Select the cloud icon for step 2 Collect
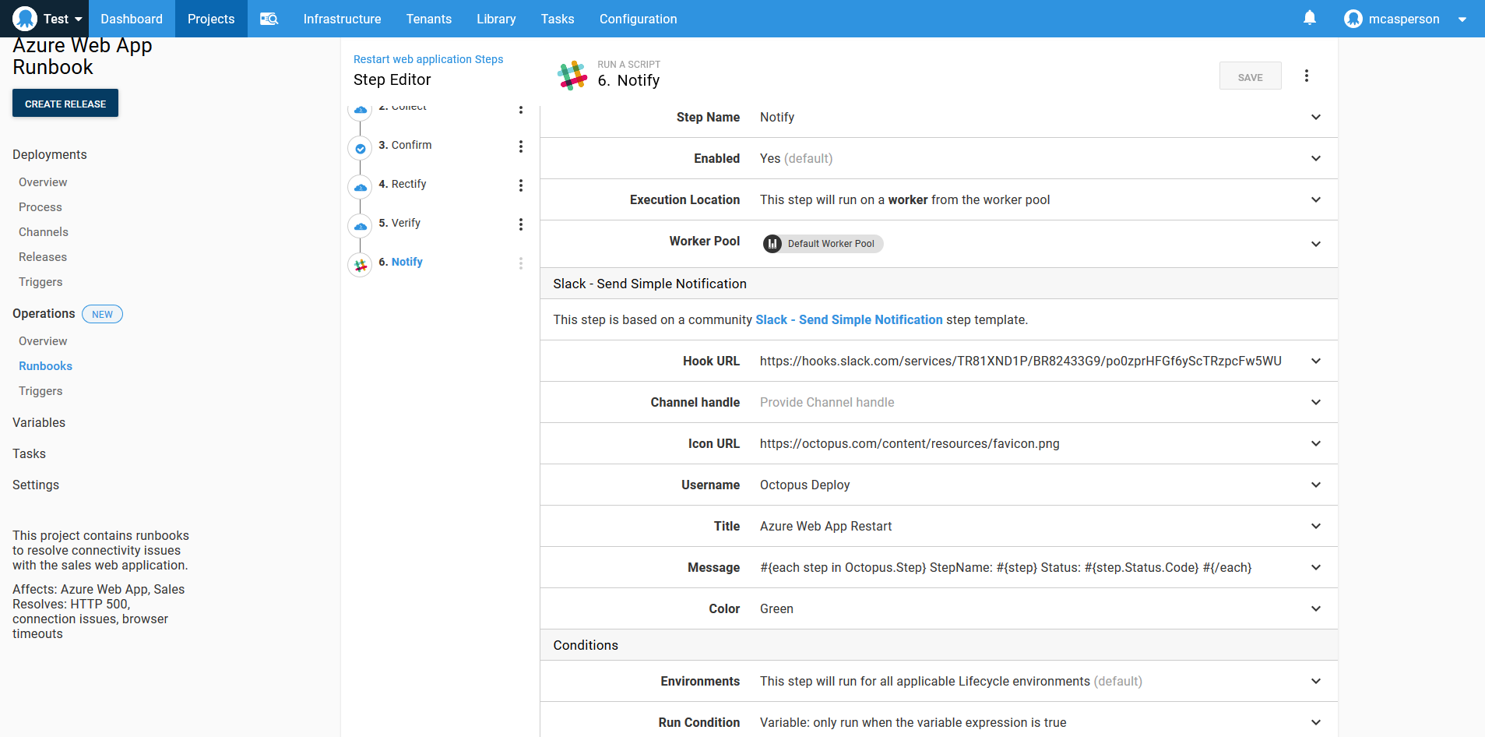This screenshot has height=737, width=1485. 360,110
